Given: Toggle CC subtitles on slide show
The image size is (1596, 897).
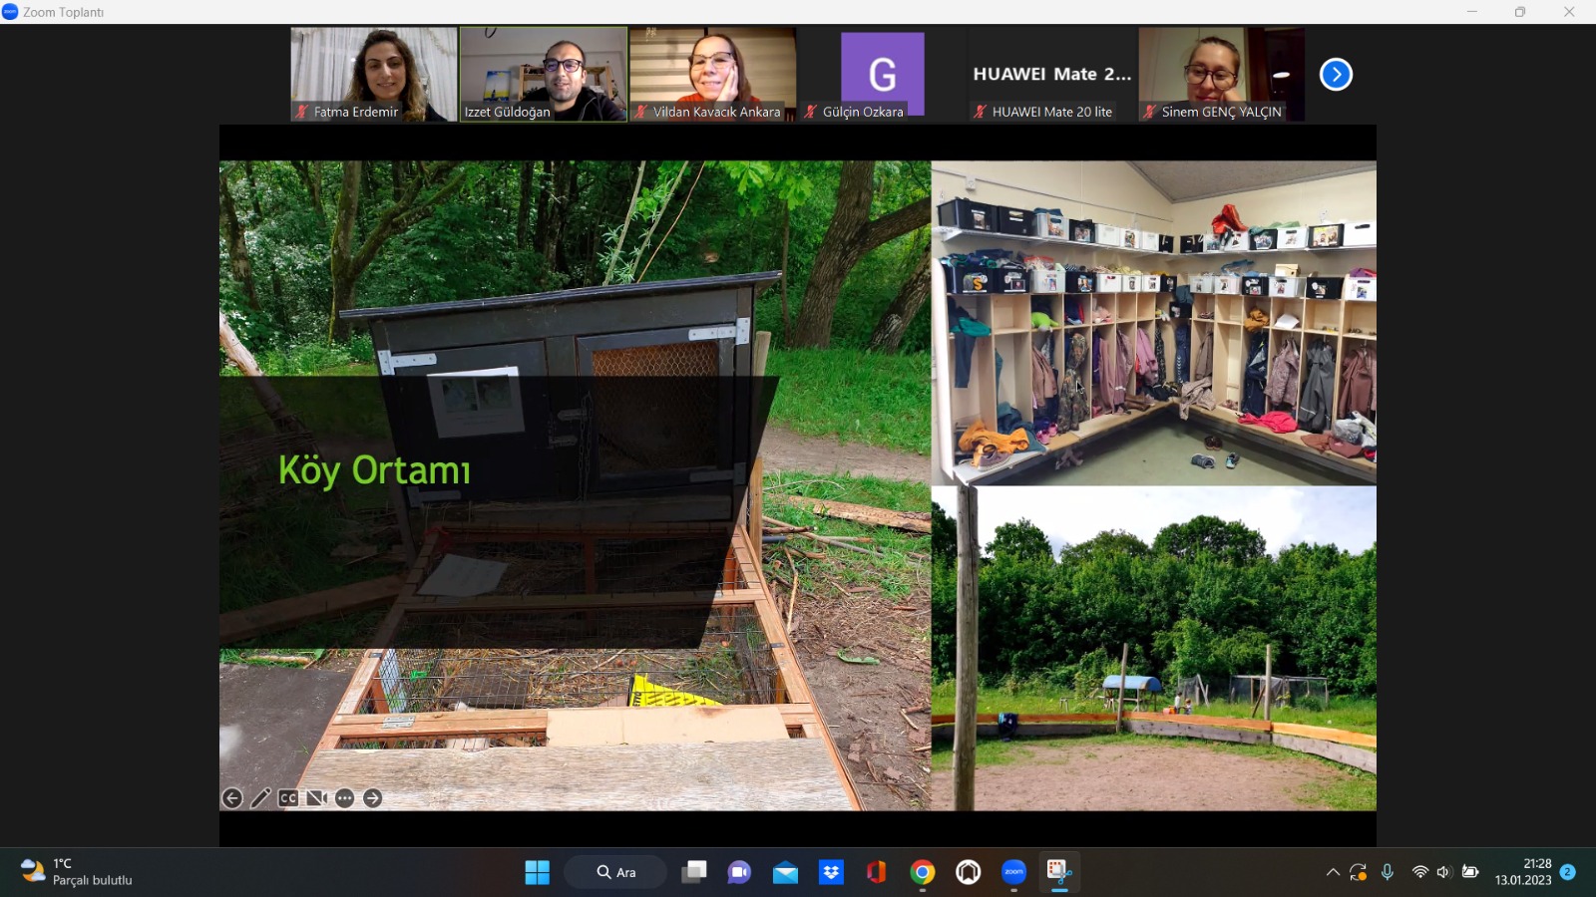Looking at the screenshot, I should tap(288, 798).
